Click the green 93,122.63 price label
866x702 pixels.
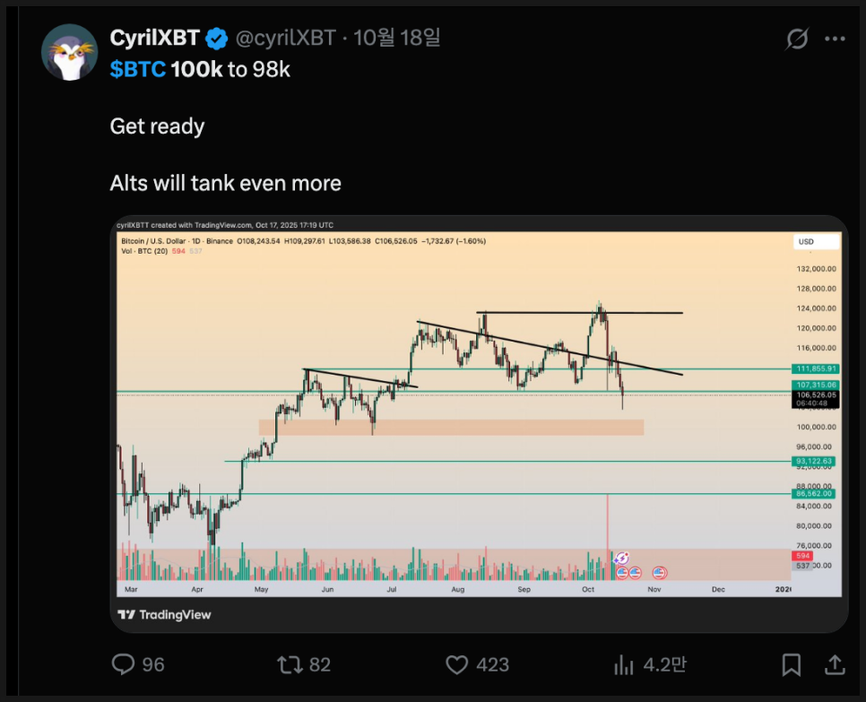point(814,461)
